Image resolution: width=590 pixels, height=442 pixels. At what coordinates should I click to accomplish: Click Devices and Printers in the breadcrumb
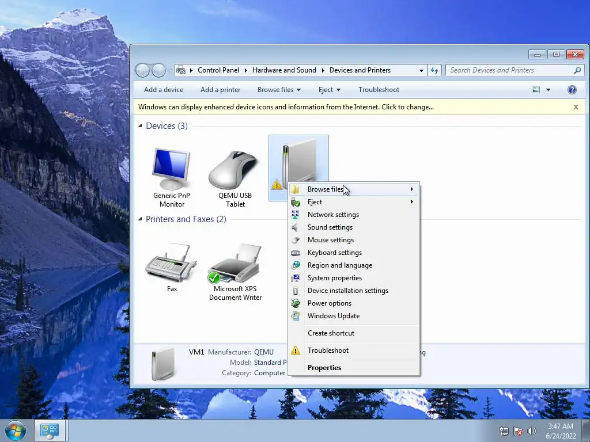point(360,70)
